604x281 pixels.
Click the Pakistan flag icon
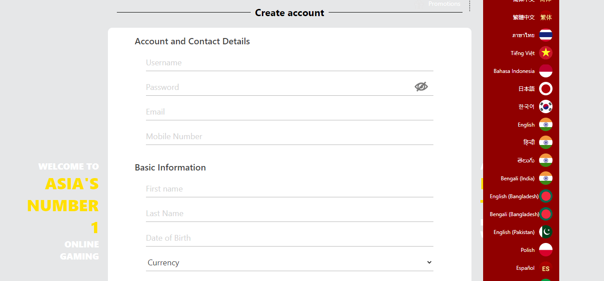click(x=545, y=232)
